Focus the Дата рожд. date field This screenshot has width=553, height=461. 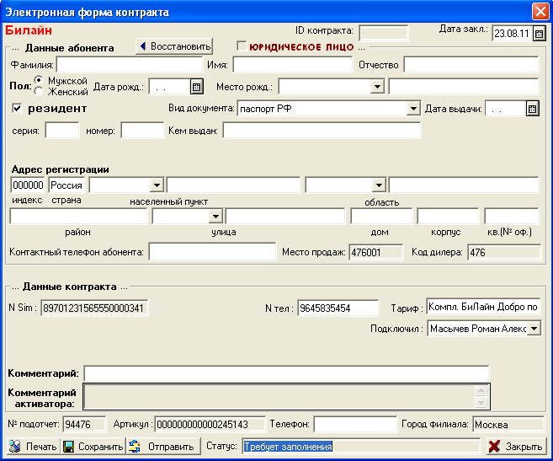point(170,87)
